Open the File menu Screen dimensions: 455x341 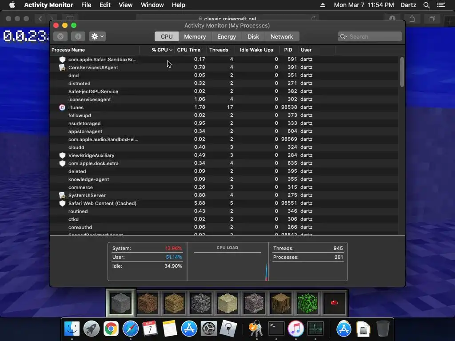[x=86, y=5]
